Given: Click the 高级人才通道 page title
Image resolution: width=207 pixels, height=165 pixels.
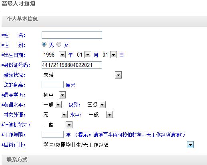Looking at the screenshot, I should pyautogui.click(x=18, y=3).
